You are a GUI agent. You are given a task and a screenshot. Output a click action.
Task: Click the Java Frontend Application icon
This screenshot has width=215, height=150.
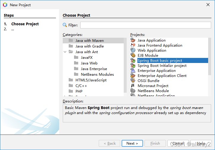point(133,45)
